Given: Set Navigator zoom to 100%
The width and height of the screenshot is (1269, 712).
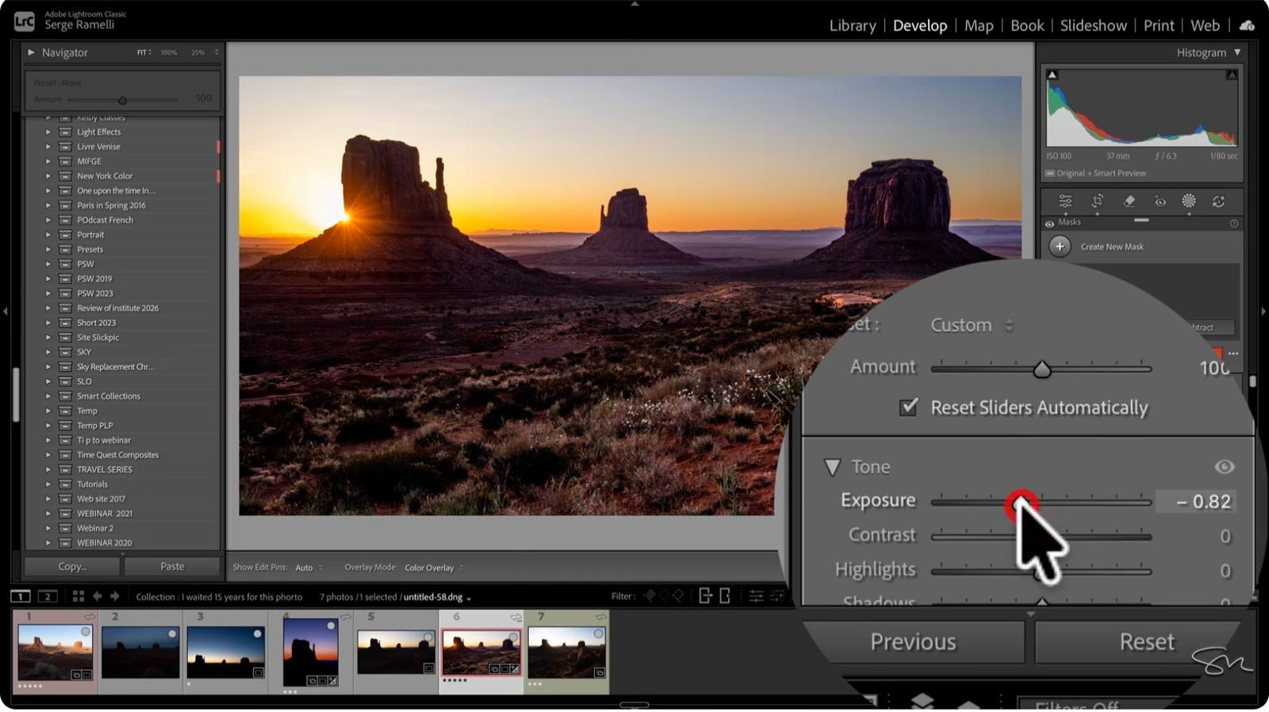Looking at the screenshot, I should coord(169,52).
